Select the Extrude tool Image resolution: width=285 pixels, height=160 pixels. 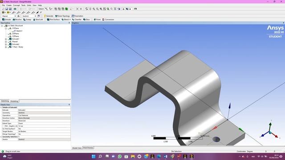[7, 20]
